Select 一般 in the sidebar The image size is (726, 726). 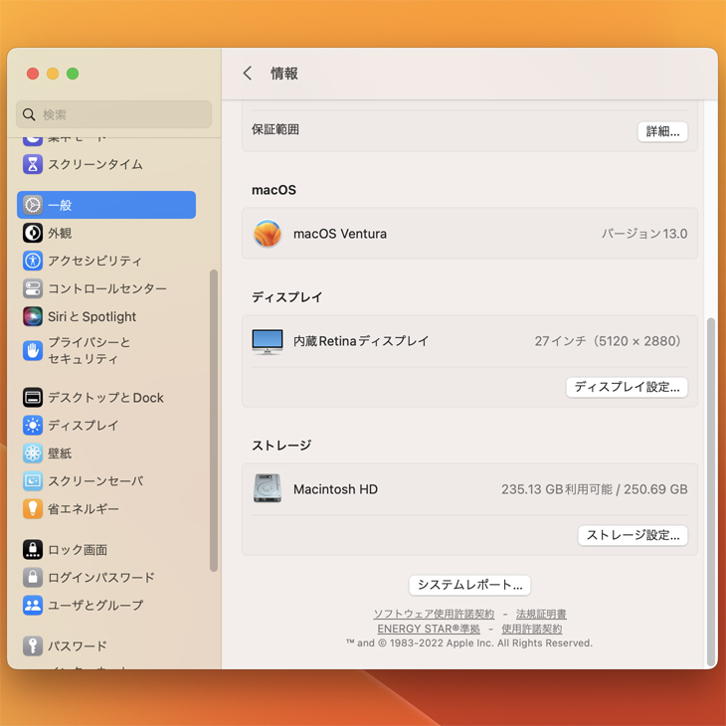[x=106, y=205]
